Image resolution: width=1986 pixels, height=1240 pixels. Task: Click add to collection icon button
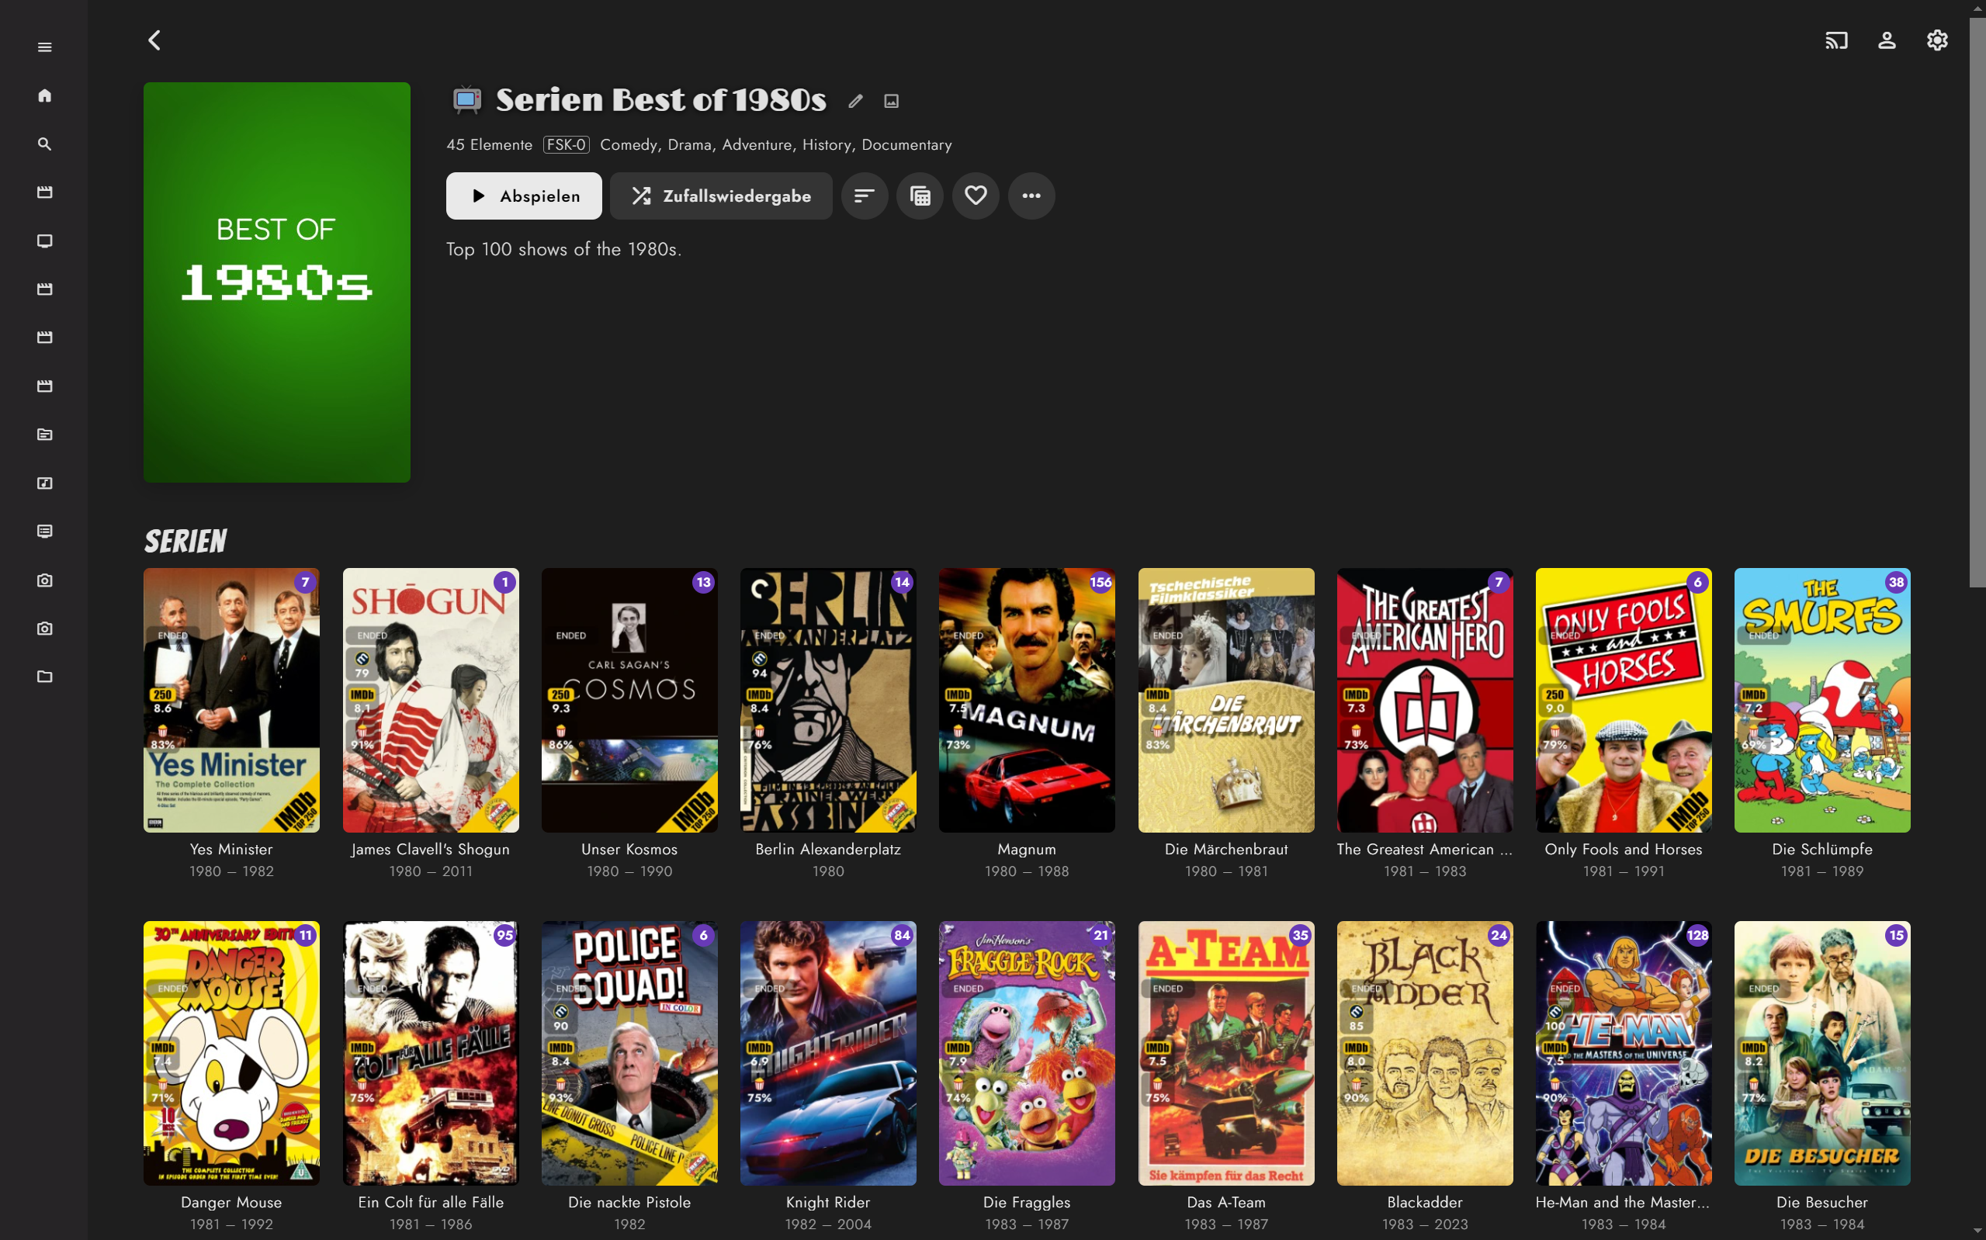pyautogui.click(x=920, y=196)
